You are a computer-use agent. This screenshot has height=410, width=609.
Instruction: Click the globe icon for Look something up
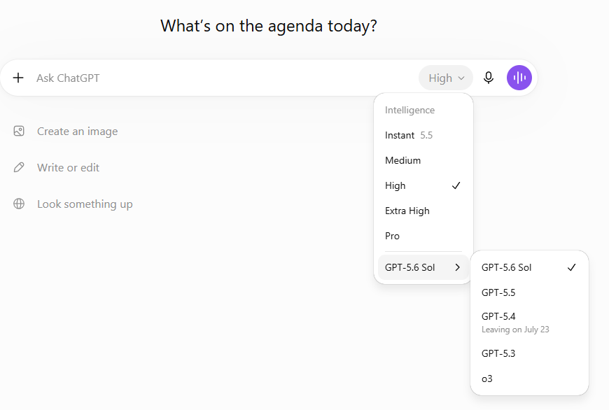click(x=19, y=204)
